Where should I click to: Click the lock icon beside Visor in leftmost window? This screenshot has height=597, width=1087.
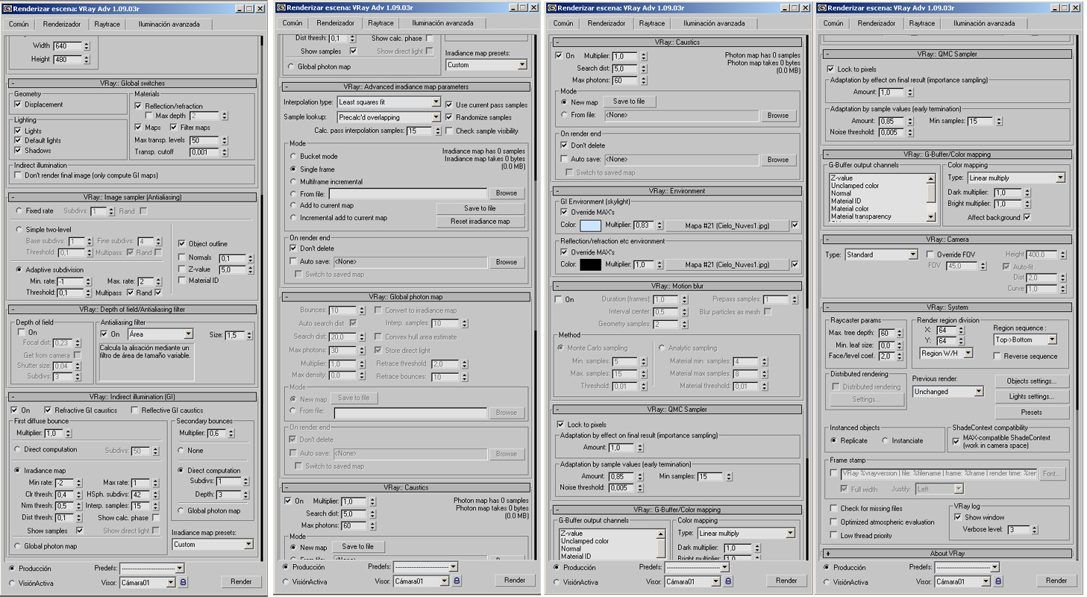tap(184, 582)
